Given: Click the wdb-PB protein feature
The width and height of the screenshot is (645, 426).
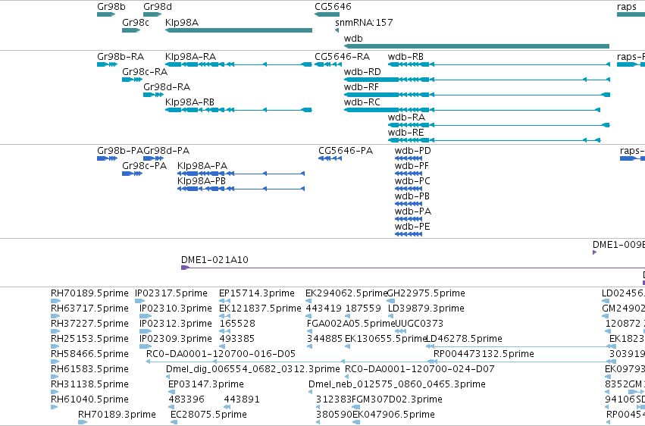Looking at the screenshot, I should click(409, 205).
